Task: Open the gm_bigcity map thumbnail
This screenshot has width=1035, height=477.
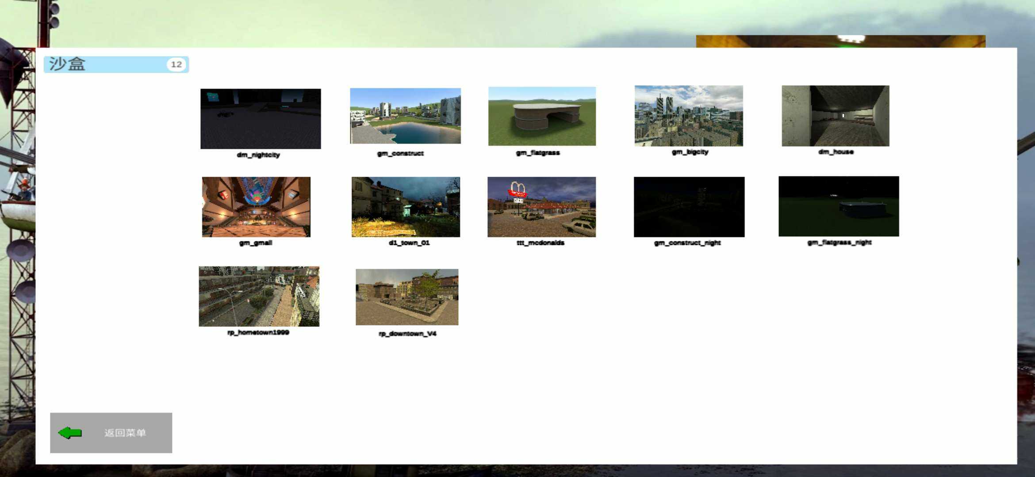Action: [689, 116]
